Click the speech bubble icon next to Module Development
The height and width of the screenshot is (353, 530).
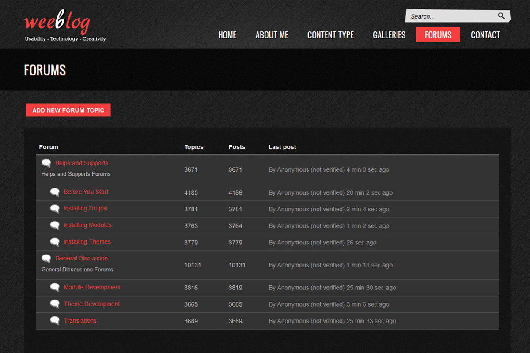coord(55,288)
